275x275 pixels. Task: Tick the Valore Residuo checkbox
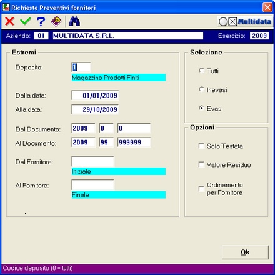tap(201, 164)
